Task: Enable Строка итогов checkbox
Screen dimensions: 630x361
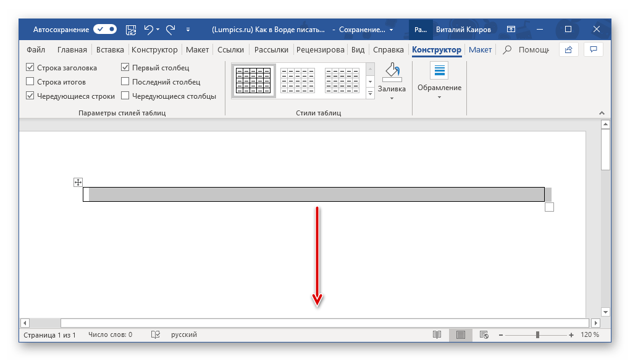Action: click(x=30, y=82)
